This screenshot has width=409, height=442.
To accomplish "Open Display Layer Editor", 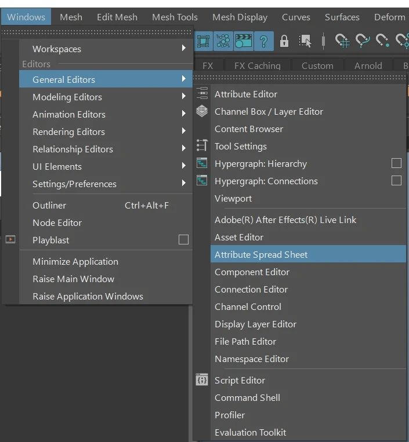I will [x=308, y=324].
